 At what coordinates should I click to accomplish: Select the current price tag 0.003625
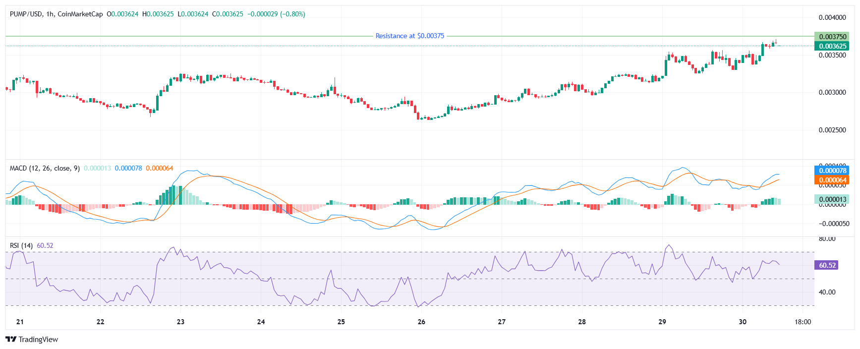[x=832, y=46]
